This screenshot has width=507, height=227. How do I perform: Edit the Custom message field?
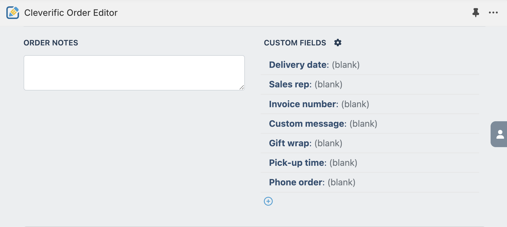pyautogui.click(x=370, y=124)
